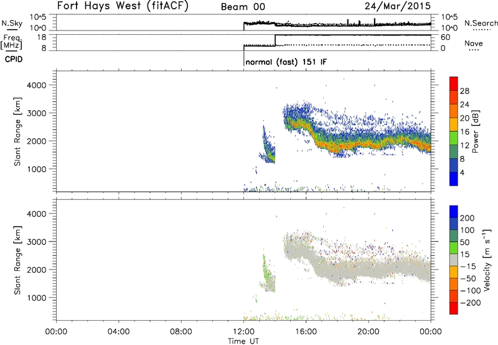
Task: Click the 'normal (fast) 151 IF' annotation
Action: [x=286, y=62]
